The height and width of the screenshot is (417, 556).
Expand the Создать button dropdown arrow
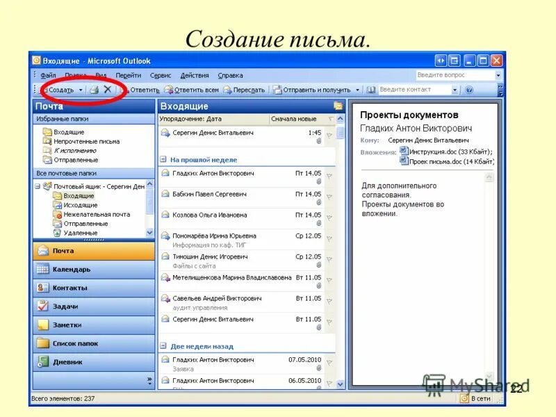point(79,90)
